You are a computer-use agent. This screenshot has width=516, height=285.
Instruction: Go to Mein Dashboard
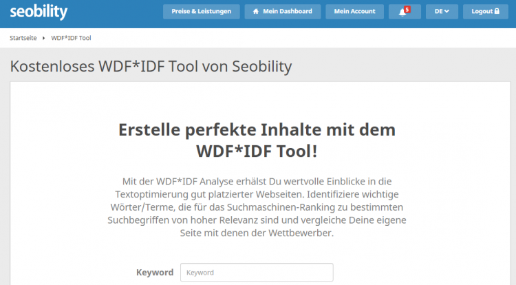[283, 12]
